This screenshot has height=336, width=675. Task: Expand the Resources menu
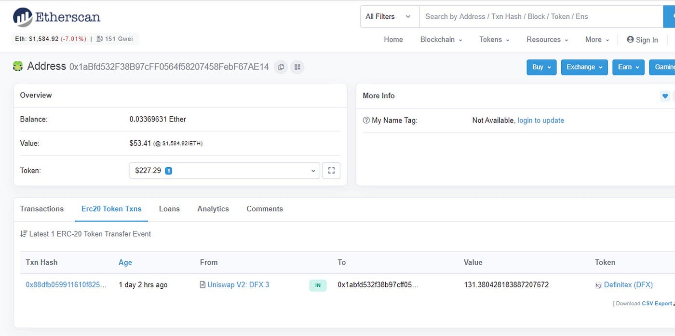[x=547, y=40]
